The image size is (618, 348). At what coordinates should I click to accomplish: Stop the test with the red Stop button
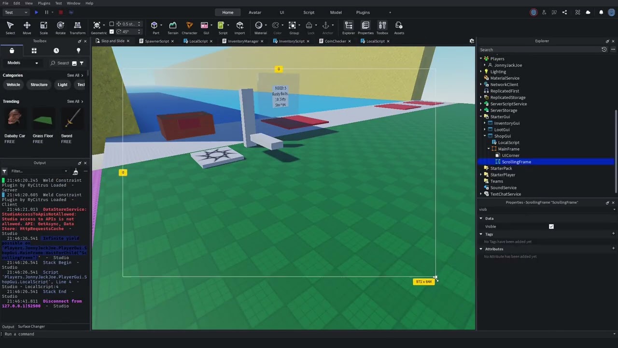coord(60,12)
